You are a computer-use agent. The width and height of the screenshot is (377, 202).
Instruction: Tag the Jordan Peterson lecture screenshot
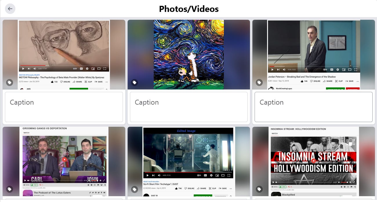pyautogui.click(x=259, y=83)
